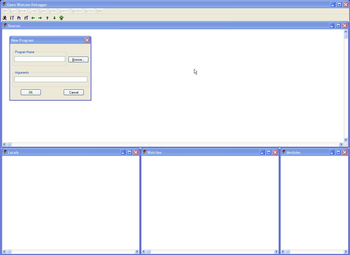Click the green left arrow undo icon
Screen dimensions: 350x255
33,18
